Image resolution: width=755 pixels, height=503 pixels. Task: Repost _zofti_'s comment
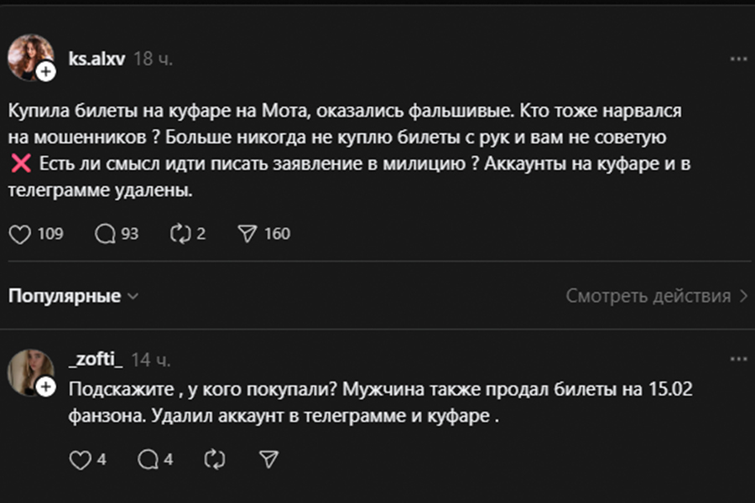(216, 459)
